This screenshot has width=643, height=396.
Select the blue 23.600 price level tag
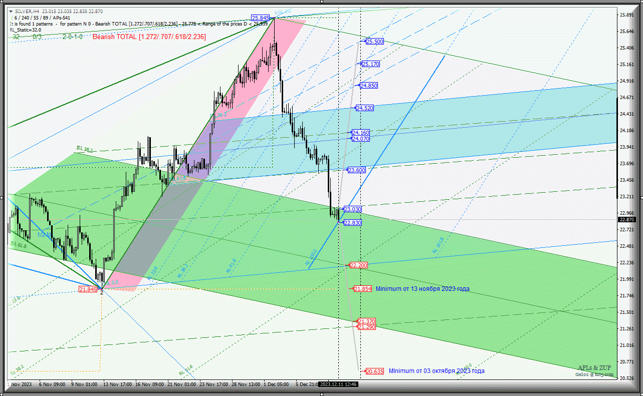coord(357,170)
